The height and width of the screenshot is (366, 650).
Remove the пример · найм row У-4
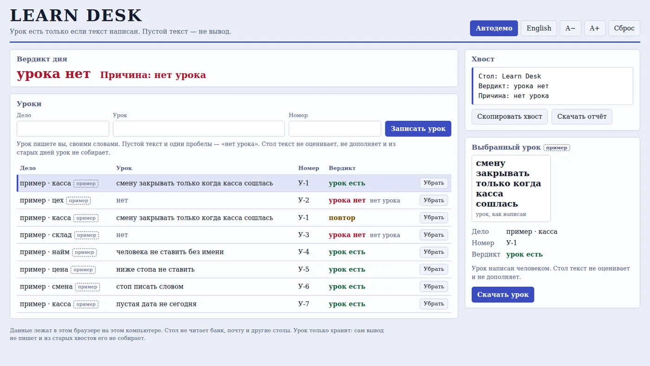(x=434, y=252)
